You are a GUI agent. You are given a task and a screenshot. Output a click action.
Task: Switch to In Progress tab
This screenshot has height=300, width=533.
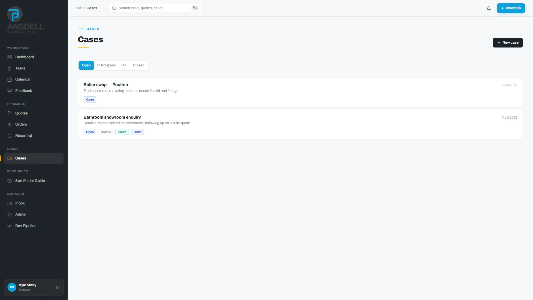click(x=106, y=65)
